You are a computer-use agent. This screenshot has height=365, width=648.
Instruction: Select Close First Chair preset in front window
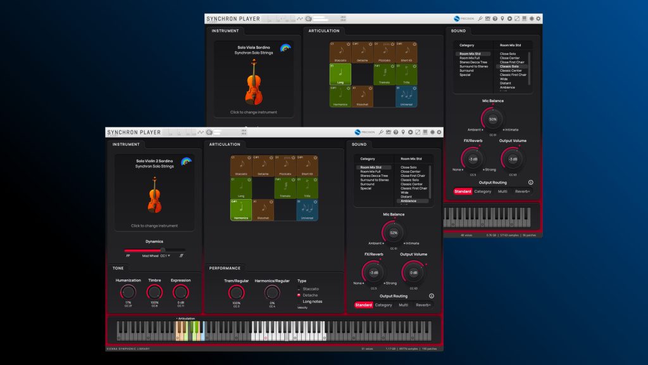tap(413, 176)
